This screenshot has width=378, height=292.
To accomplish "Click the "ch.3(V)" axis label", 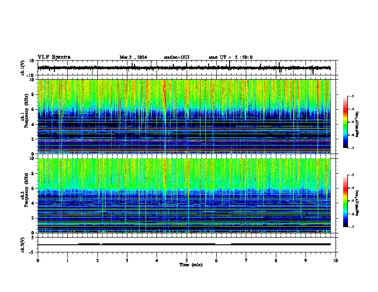I will coord(23,245).
